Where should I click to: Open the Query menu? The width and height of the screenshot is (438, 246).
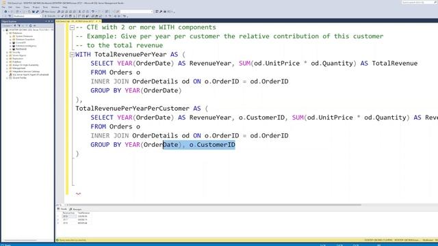tap(27, 8)
